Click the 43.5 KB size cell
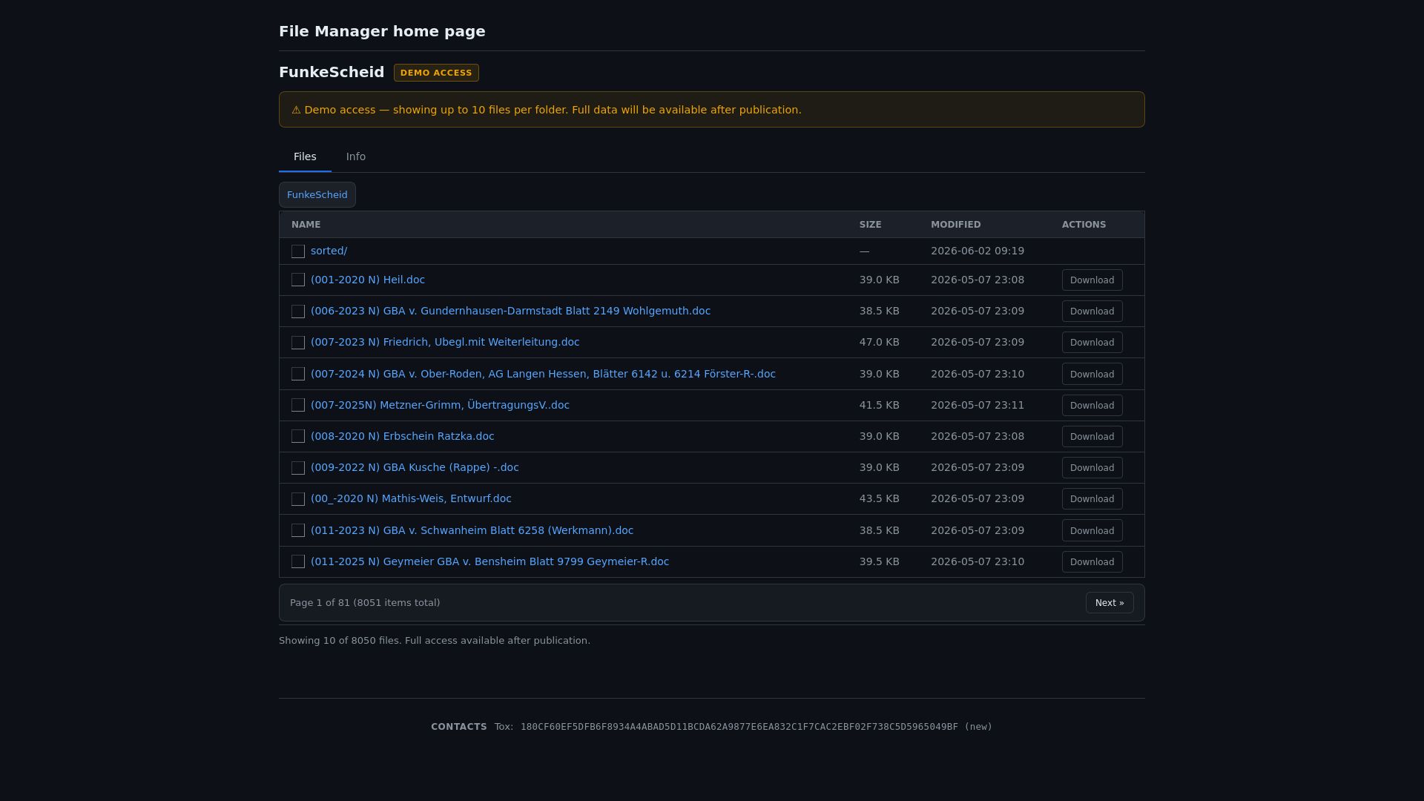 [x=880, y=498]
